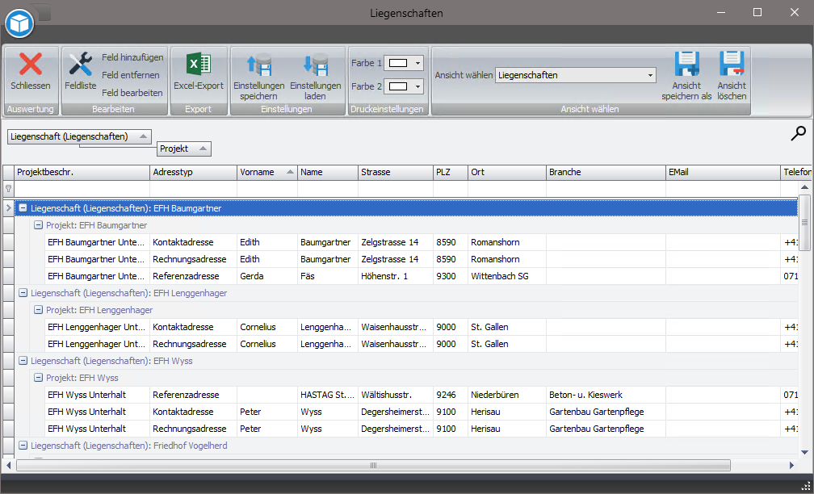Collapse Liegenschaft EFH Baumgartner group
This screenshot has width=814, height=494.
23,208
